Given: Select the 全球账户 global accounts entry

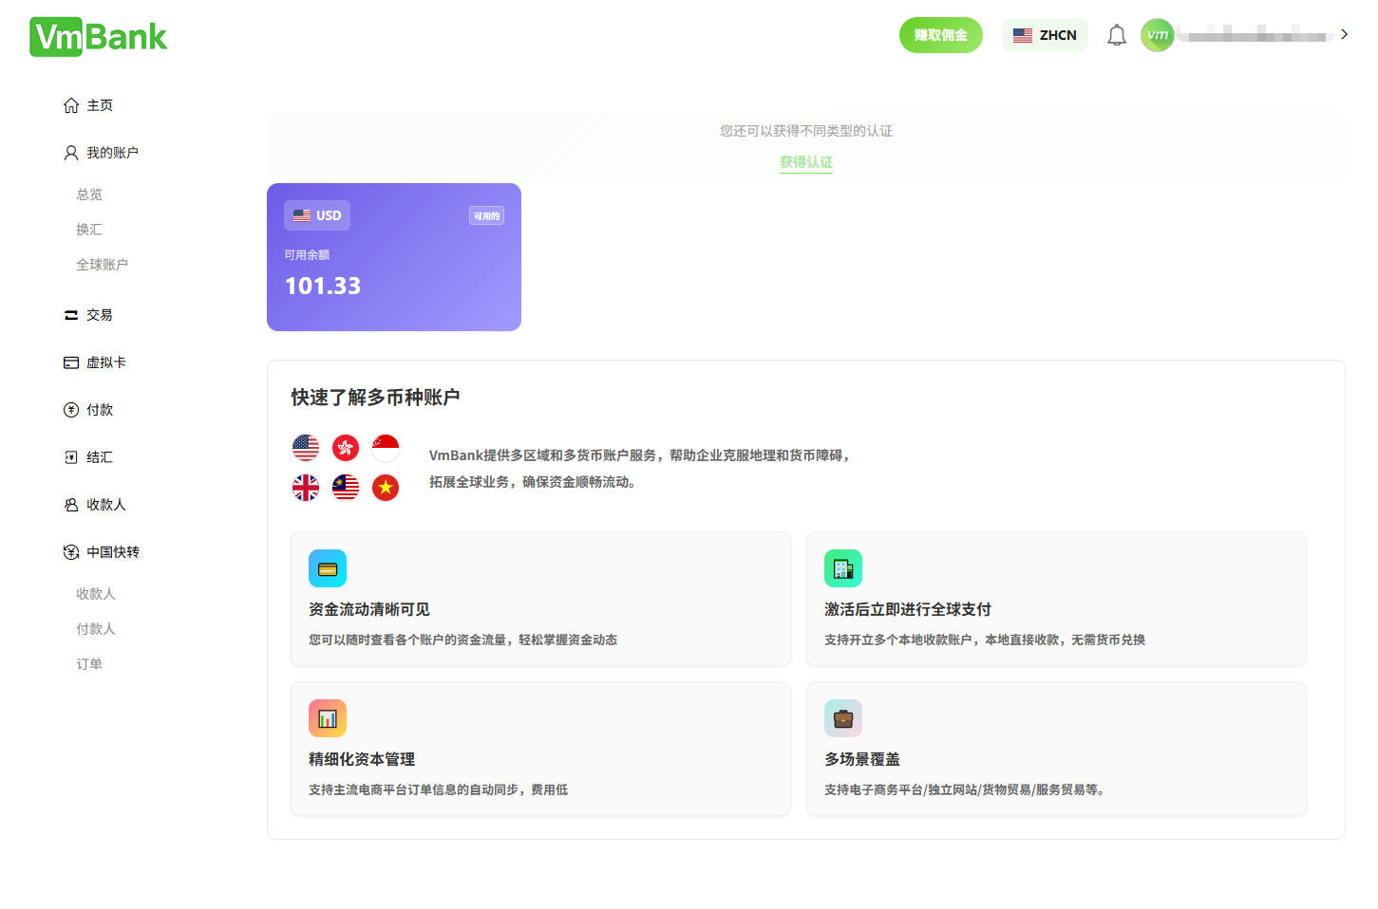Looking at the screenshot, I should [x=102, y=264].
